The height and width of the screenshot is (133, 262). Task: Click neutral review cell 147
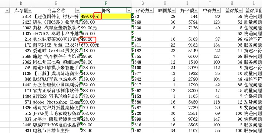coord(210,119)
